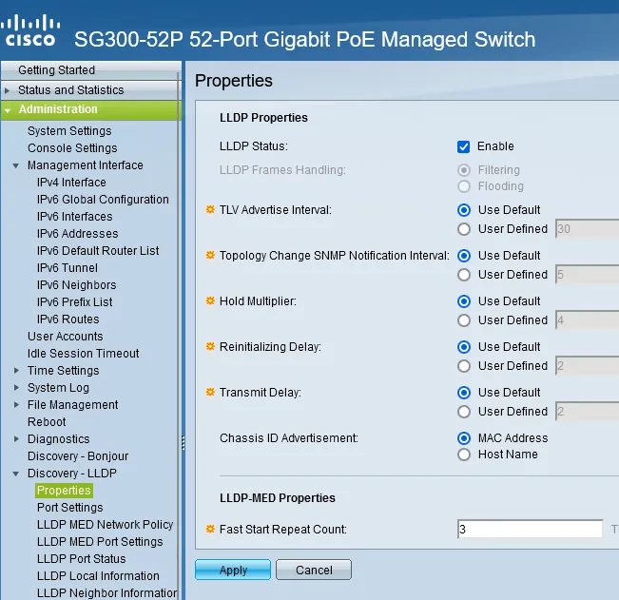Open LLDP Port Settings
This screenshot has height=600, width=619.
(x=69, y=508)
